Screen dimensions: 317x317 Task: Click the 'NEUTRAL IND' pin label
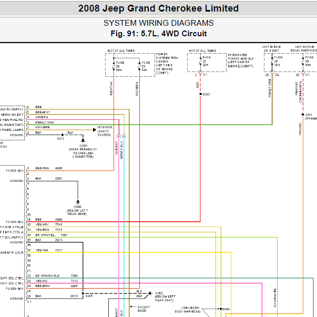pos(13,120)
